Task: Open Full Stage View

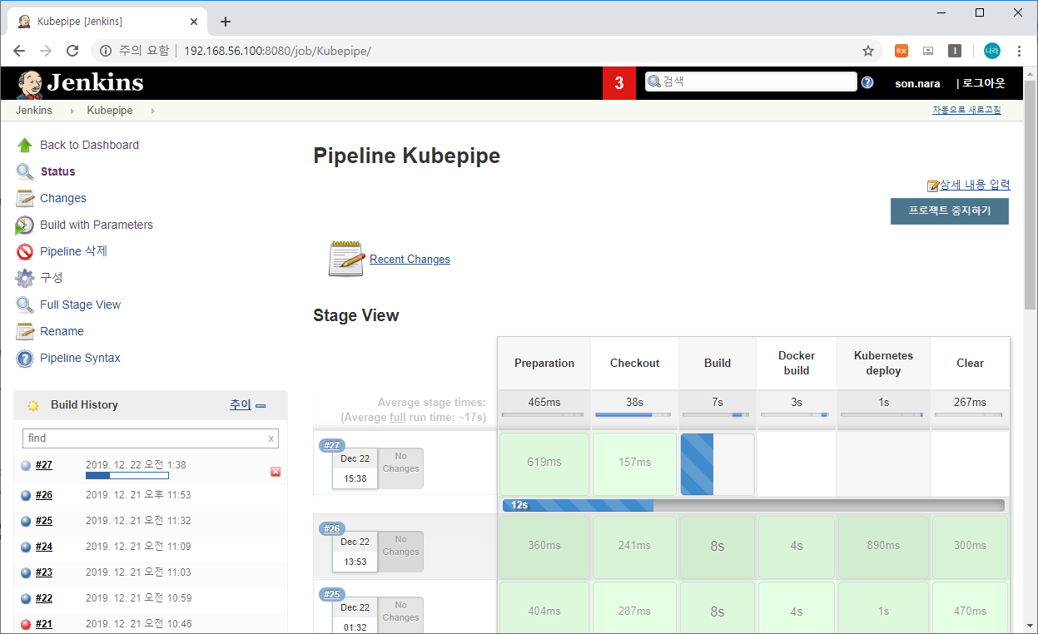Action: (80, 305)
